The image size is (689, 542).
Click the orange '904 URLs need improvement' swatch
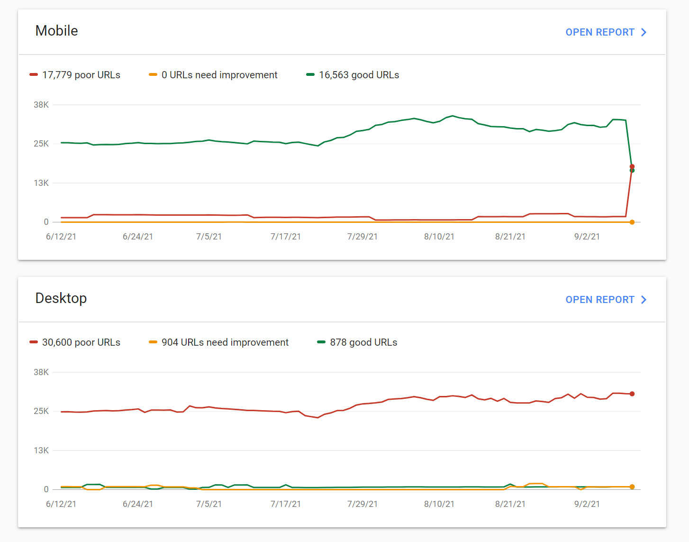[153, 342]
